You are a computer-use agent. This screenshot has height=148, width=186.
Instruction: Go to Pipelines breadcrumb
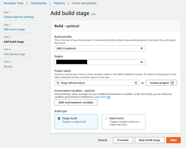click(x=60, y=3)
